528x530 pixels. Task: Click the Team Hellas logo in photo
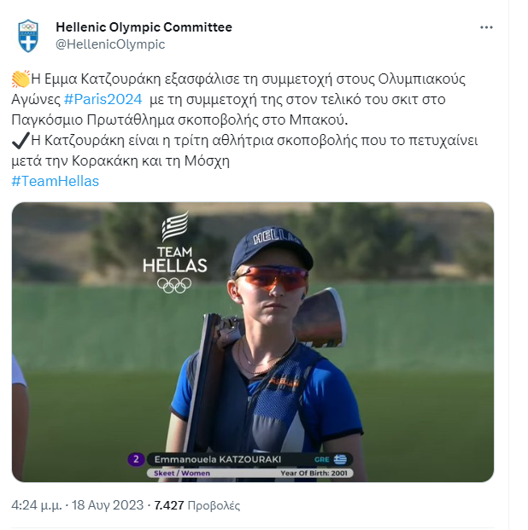click(x=175, y=244)
